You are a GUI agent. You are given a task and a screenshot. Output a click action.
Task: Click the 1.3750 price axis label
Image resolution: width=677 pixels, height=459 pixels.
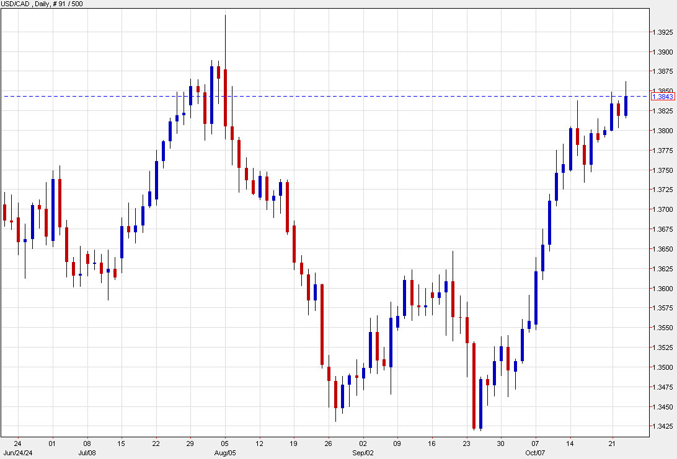[x=662, y=170]
